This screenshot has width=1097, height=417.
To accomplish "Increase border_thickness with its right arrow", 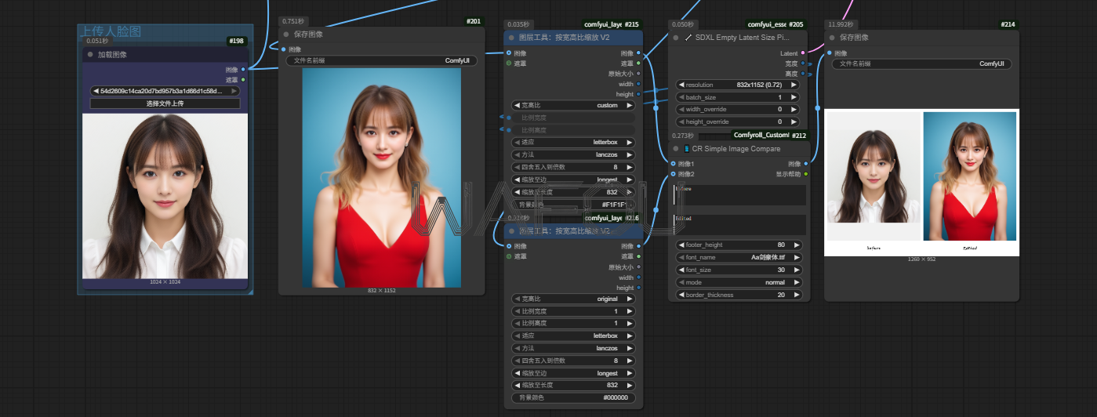I will pyautogui.click(x=796, y=295).
